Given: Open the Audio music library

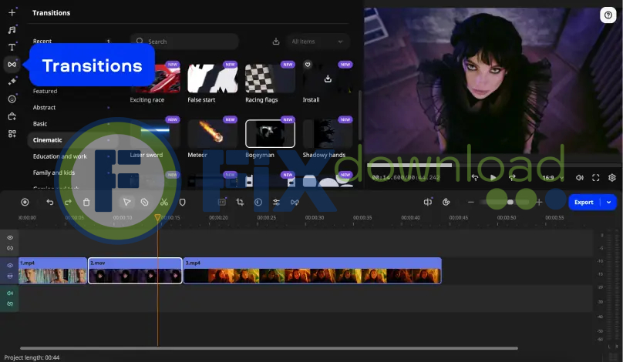Looking at the screenshot, I should click(12, 29).
